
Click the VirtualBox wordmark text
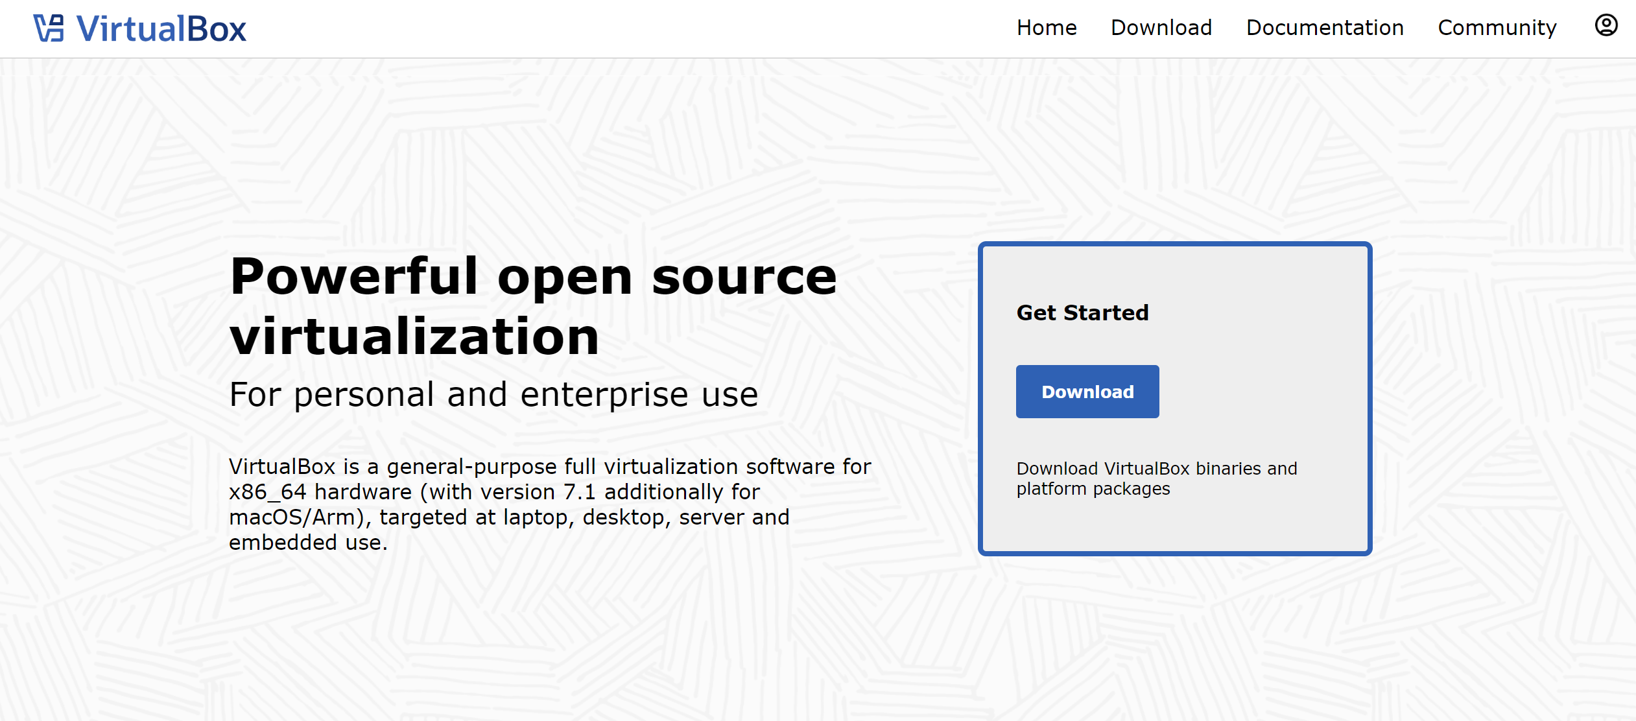pyautogui.click(x=161, y=29)
